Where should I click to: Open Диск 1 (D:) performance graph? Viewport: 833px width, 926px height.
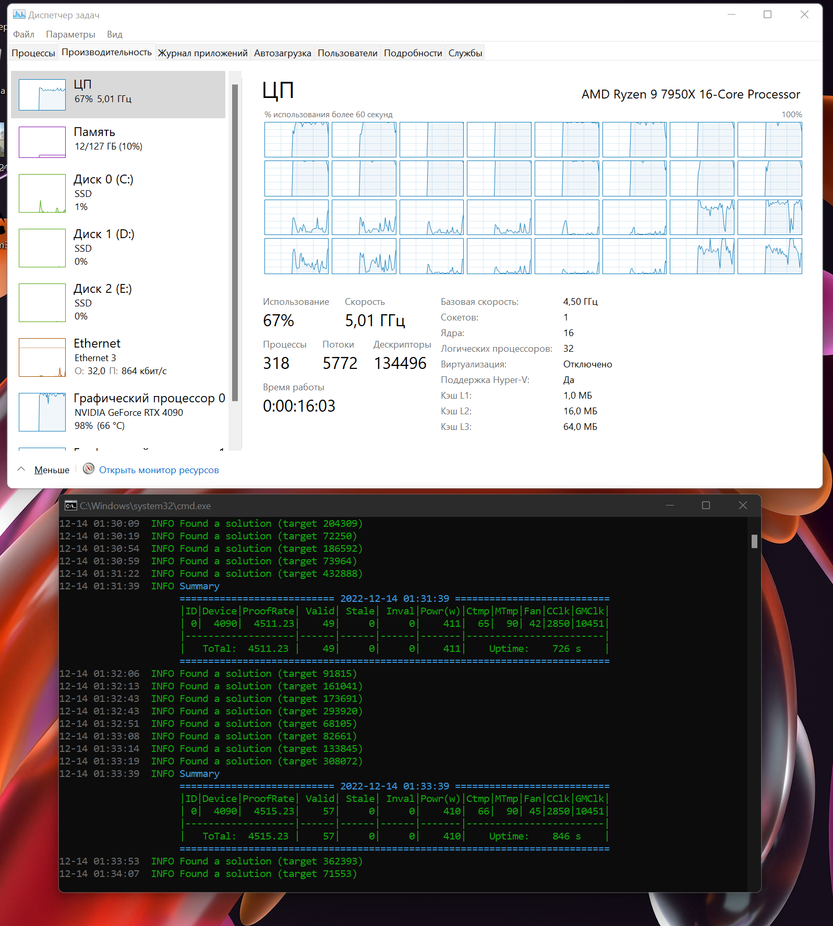click(x=42, y=248)
